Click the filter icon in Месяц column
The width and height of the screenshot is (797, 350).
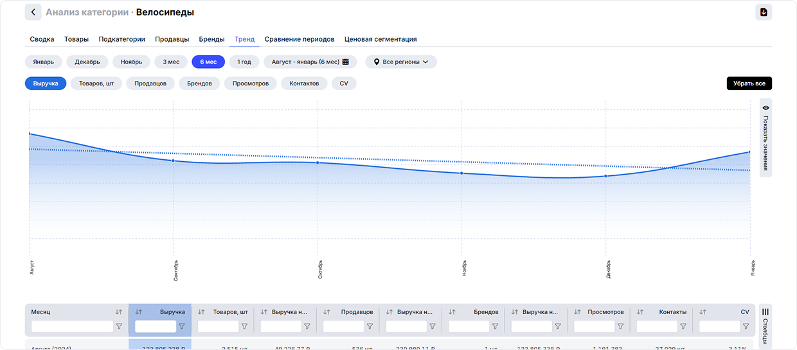(119, 326)
